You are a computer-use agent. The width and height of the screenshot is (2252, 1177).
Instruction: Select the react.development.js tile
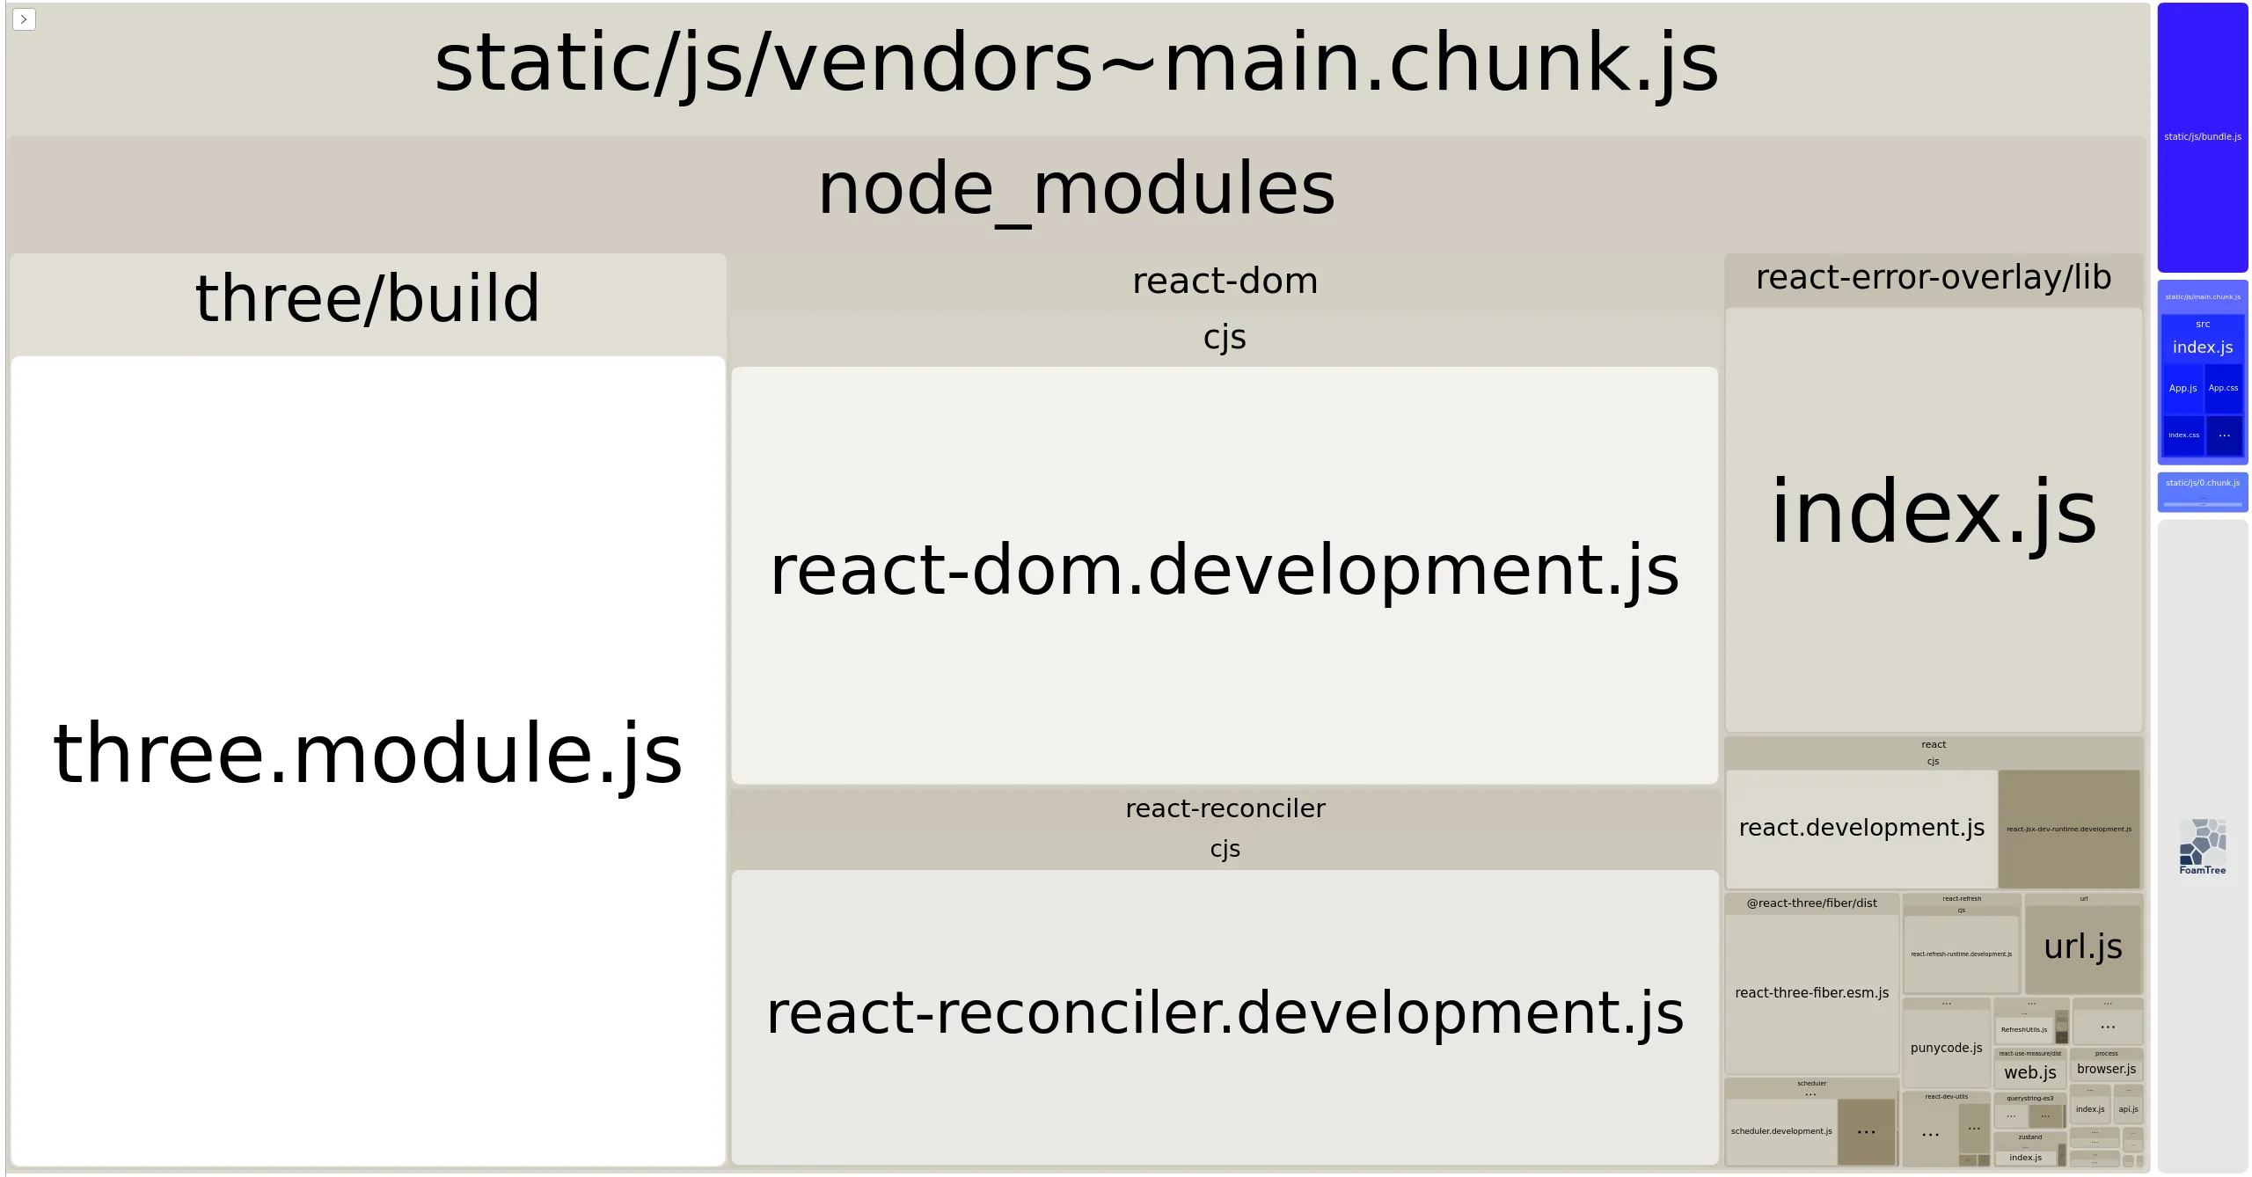(x=1861, y=828)
